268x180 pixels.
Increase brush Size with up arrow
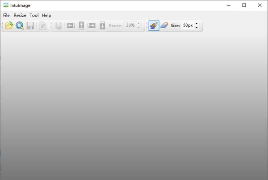(x=197, y=24)
